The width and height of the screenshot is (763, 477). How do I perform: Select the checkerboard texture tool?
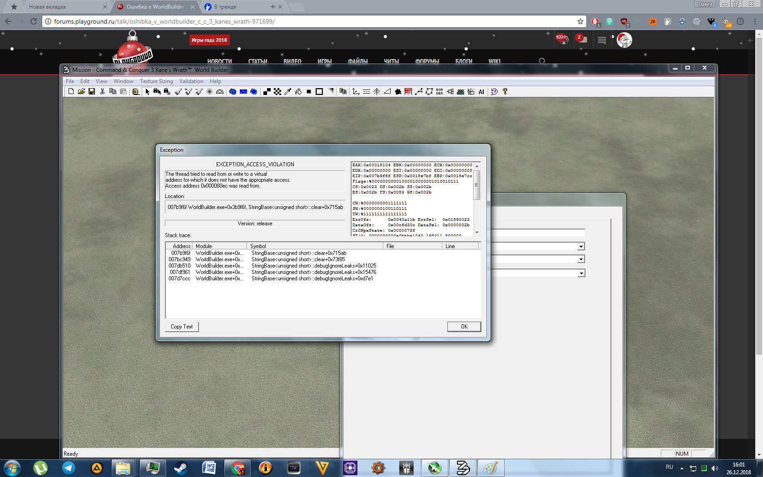point(277,92)
